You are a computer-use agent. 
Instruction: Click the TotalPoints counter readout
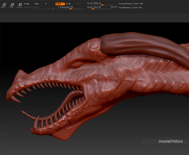pyautogui.click(x=130, y=7)
